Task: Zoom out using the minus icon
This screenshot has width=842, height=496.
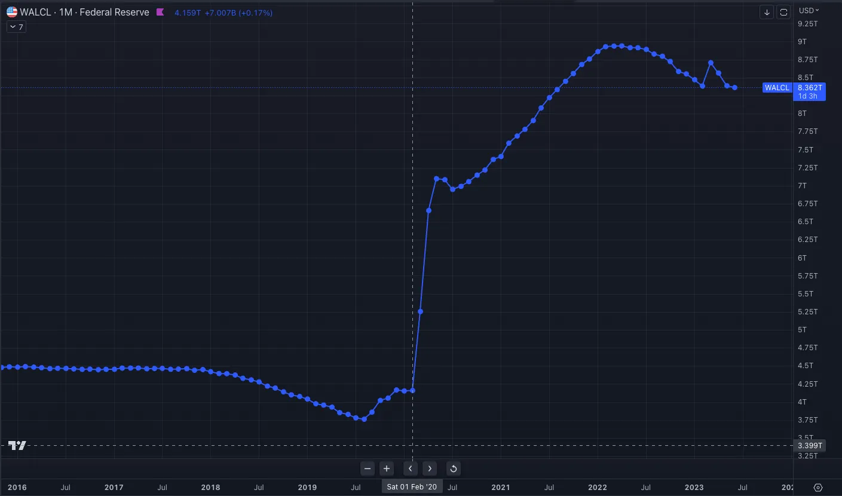Action: 368,469
